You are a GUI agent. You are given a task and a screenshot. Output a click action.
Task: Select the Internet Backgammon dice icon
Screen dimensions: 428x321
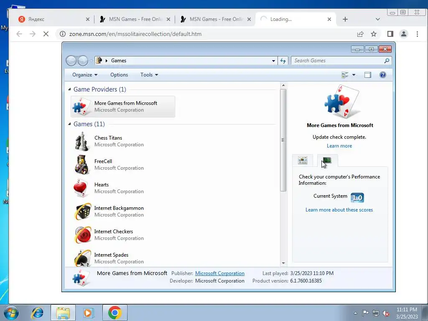pos(83,211)
